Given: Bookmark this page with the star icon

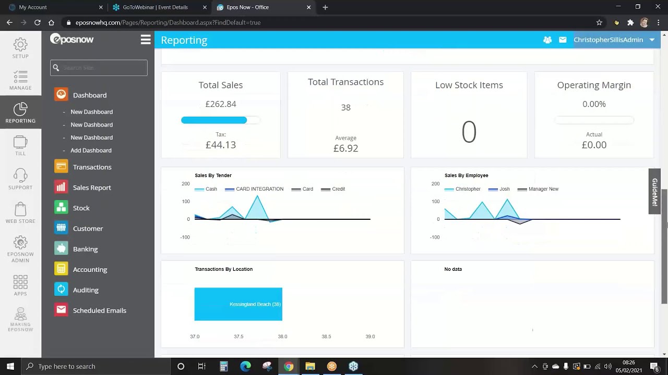Looking at the screenshot, I should coord(599,22).
